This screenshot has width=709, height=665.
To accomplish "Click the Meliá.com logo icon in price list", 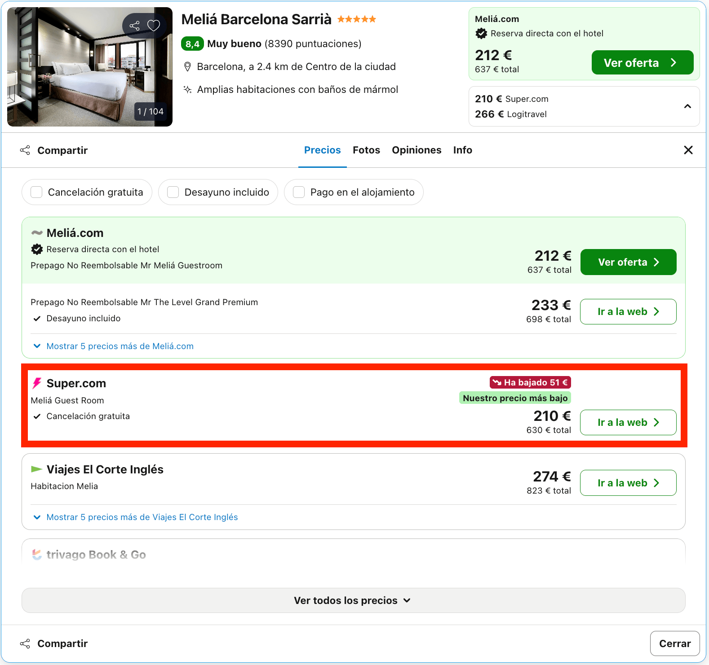I will [37, 233].
